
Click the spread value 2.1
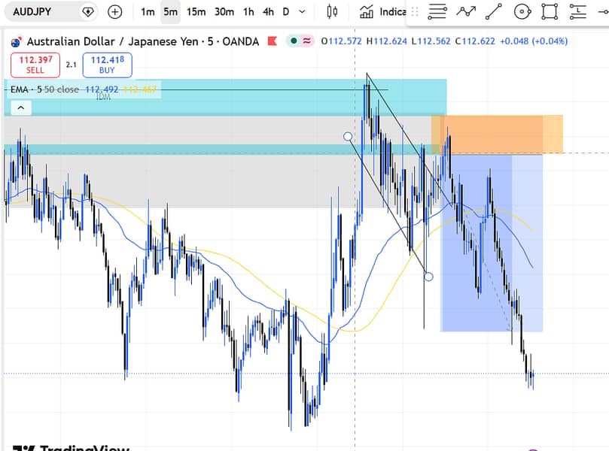[x=71, y=65]
